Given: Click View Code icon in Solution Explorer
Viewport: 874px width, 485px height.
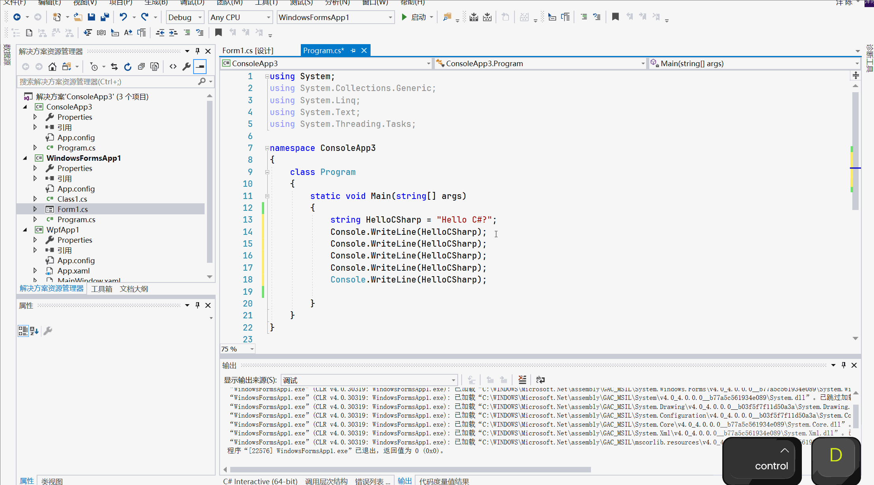Looking at the screenshot, I should (x=173, y=67).
